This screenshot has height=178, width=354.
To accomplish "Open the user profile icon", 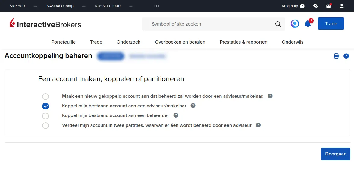I will pos(342,6).
